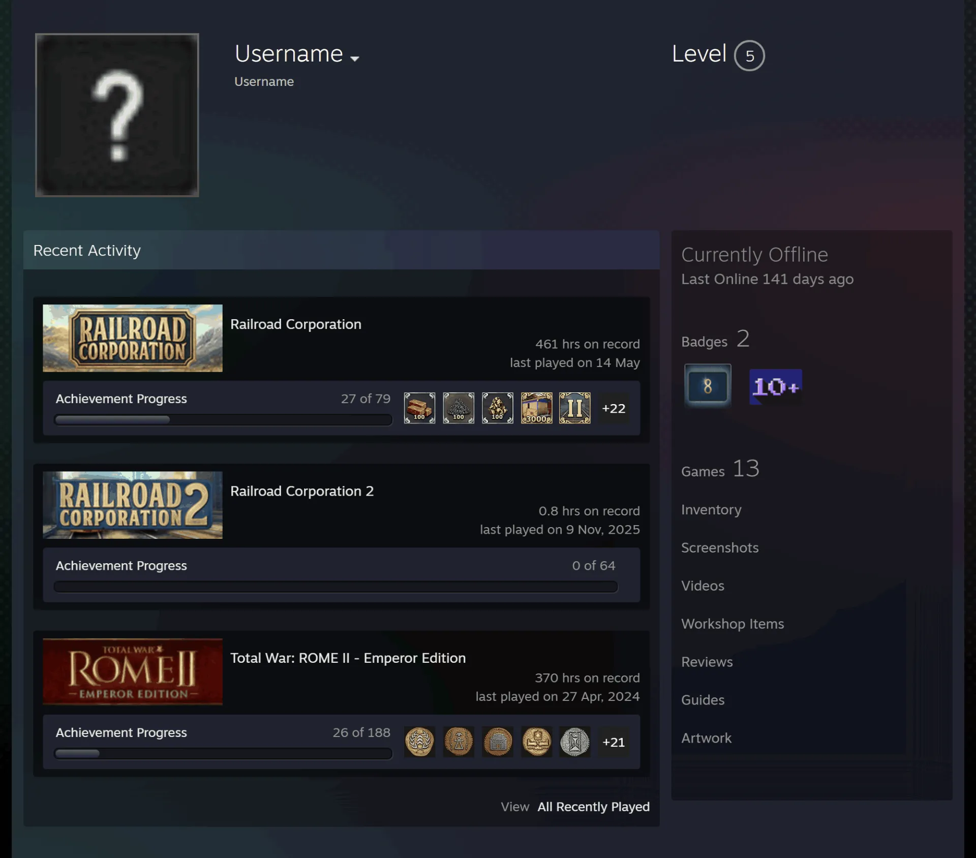Open the laurel wreath Rome II achievement

[419, 742]
